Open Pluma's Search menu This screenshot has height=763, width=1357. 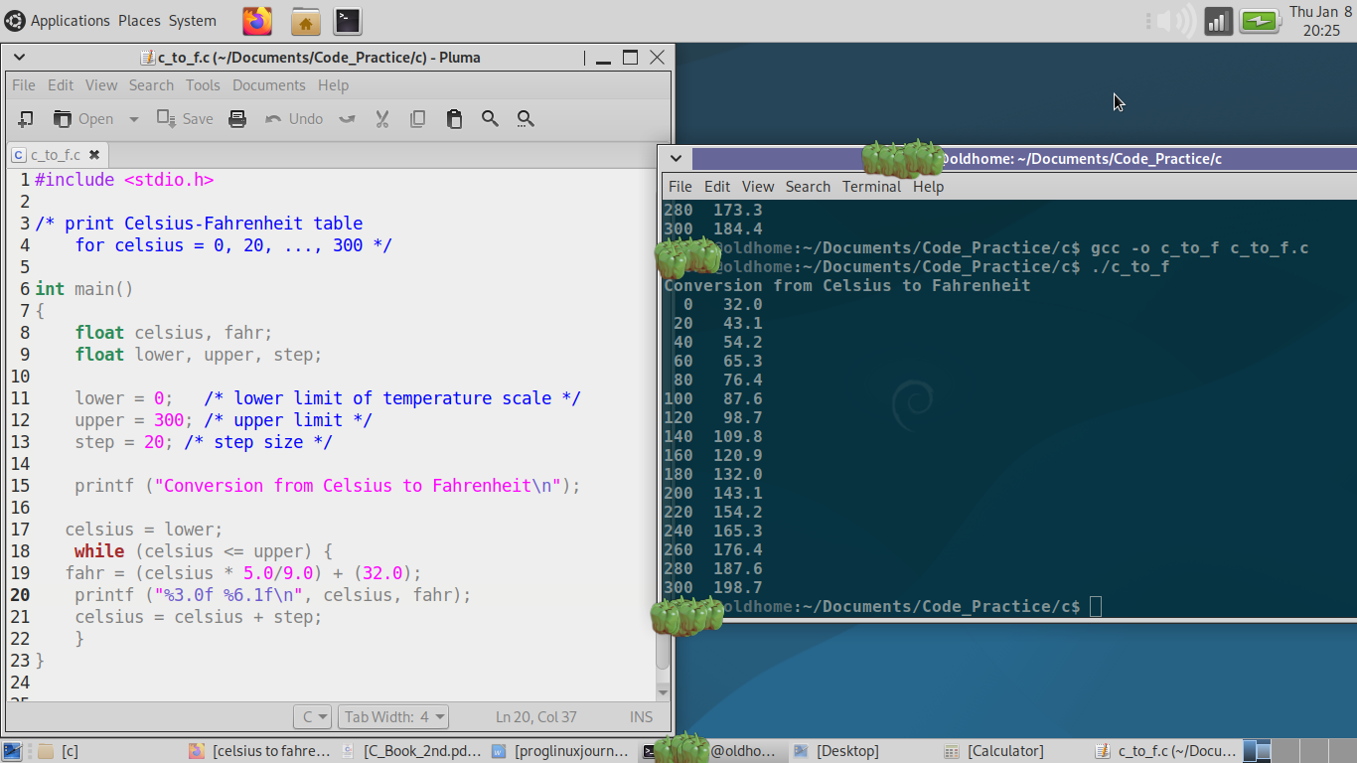151,85
